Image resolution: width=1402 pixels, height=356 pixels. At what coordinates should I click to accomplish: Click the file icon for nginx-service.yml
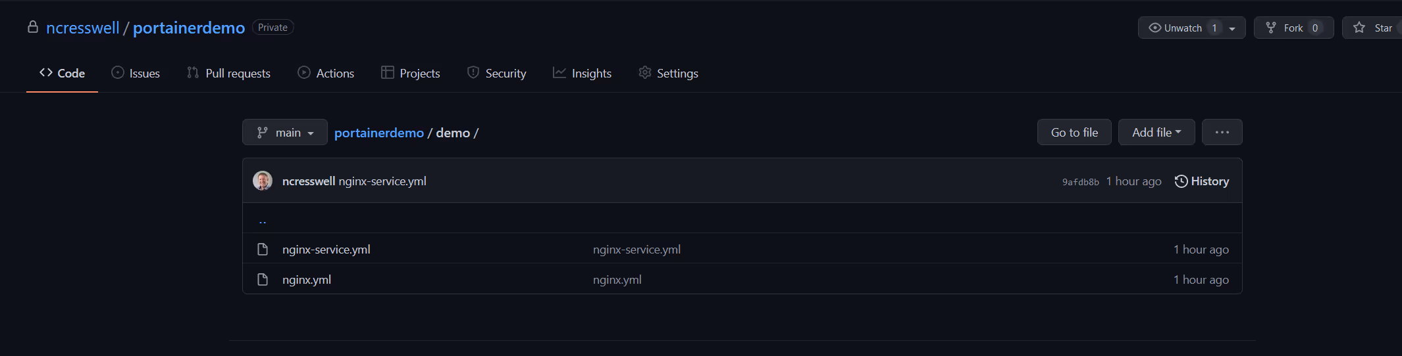[x=263, y=249]
